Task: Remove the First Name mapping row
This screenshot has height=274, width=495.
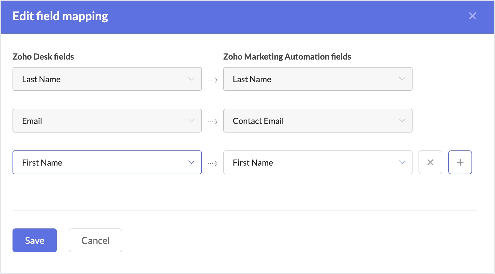Action: coord(430,162)
